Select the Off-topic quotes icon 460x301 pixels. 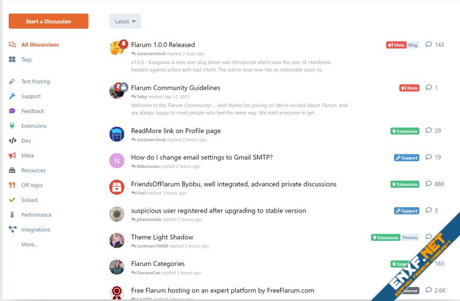(12, 185)
